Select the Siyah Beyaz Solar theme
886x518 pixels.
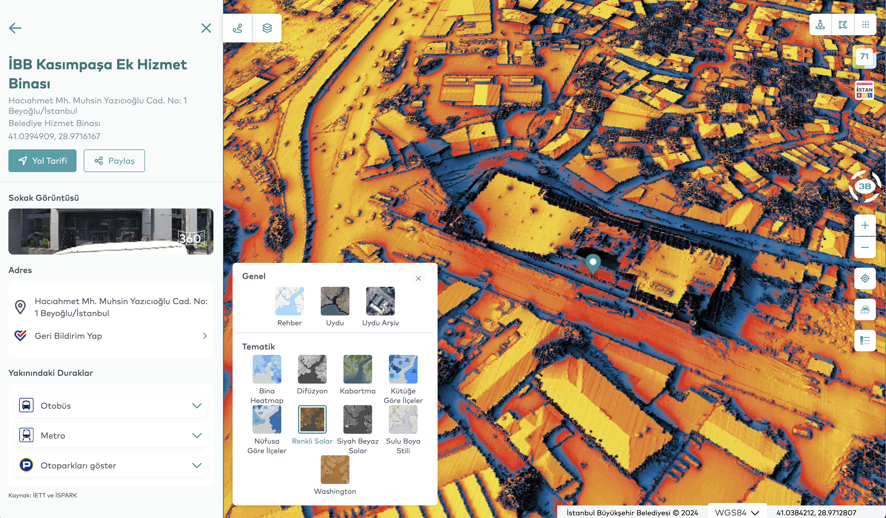click(357, 420)
